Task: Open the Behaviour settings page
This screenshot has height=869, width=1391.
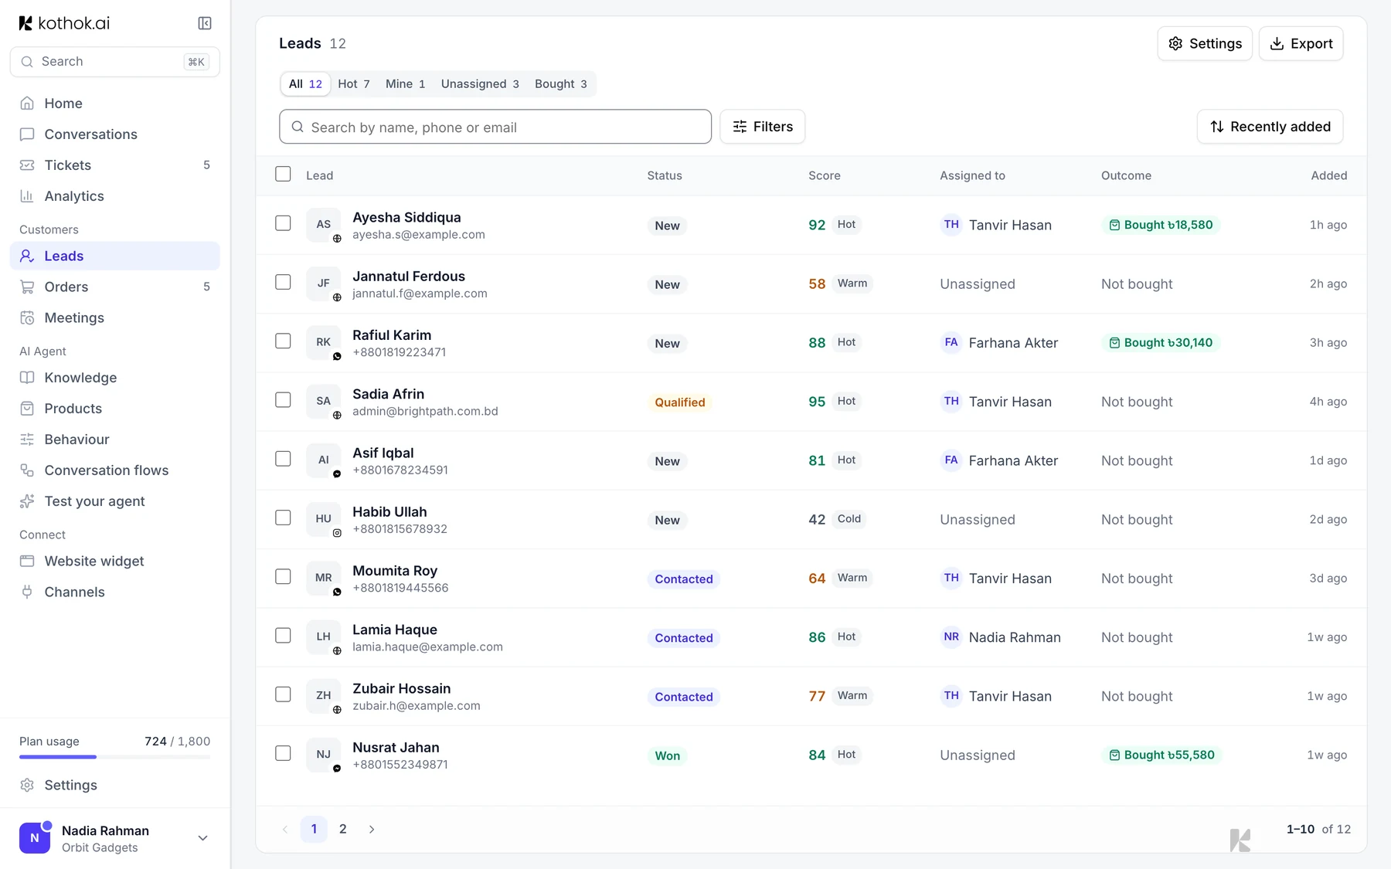Action: coord(114,440)
